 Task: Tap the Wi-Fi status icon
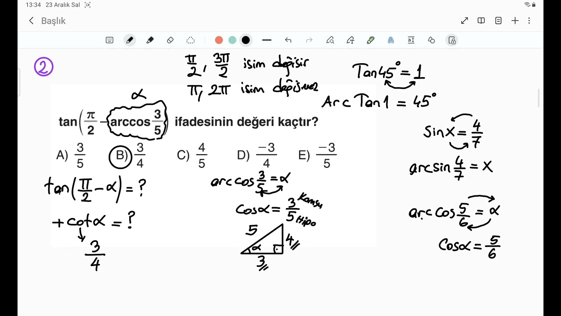[527, 5]
